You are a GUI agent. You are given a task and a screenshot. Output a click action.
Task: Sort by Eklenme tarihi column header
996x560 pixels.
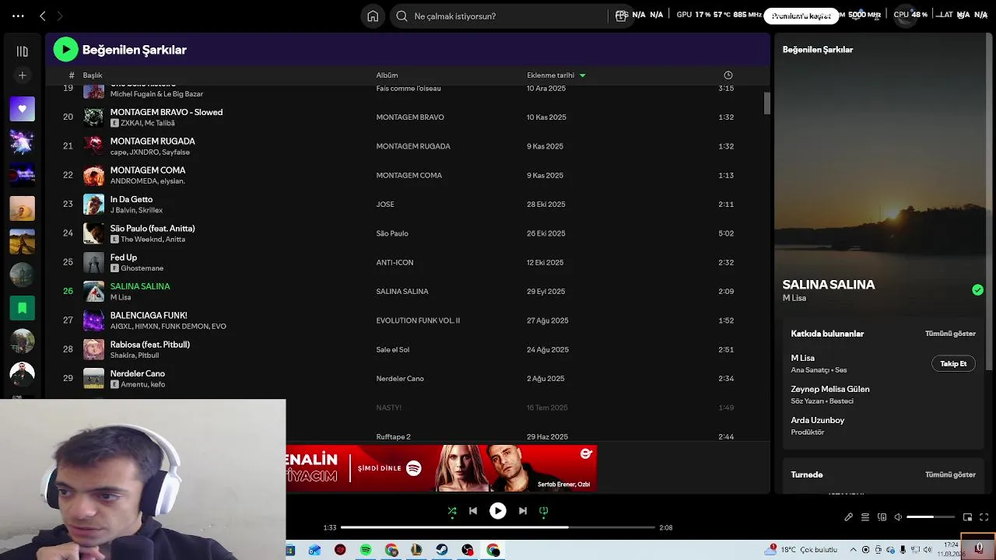(550, 75)
